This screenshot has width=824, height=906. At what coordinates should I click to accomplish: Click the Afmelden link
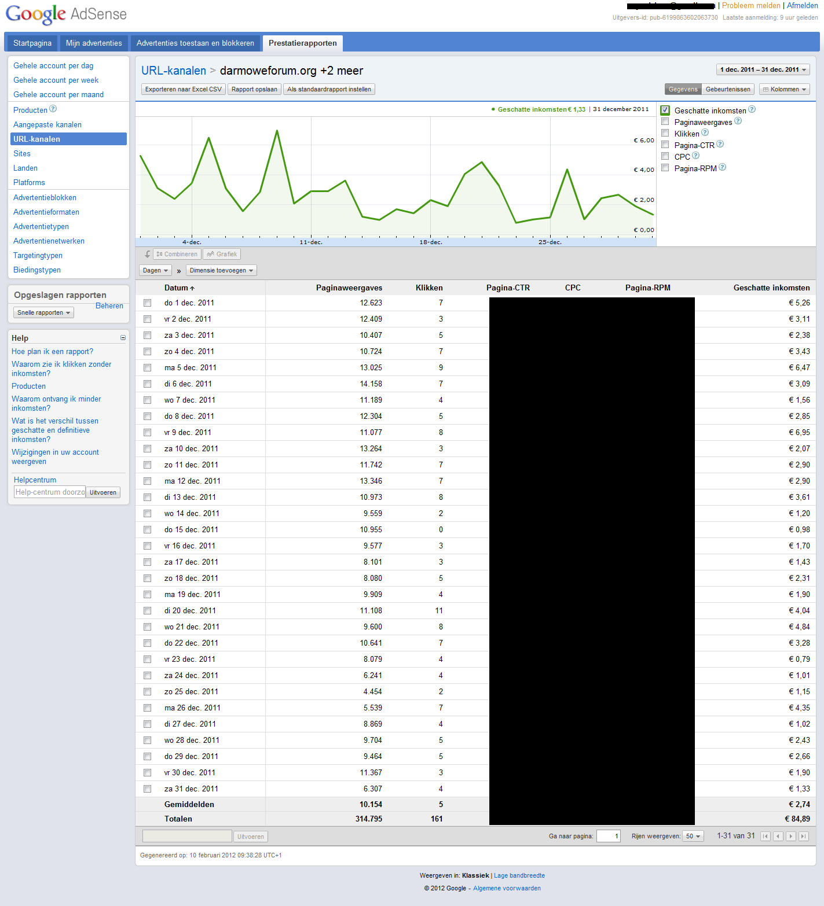802,5
